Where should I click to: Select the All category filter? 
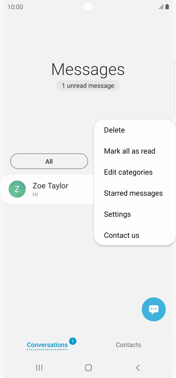click(x=49, y=161)
